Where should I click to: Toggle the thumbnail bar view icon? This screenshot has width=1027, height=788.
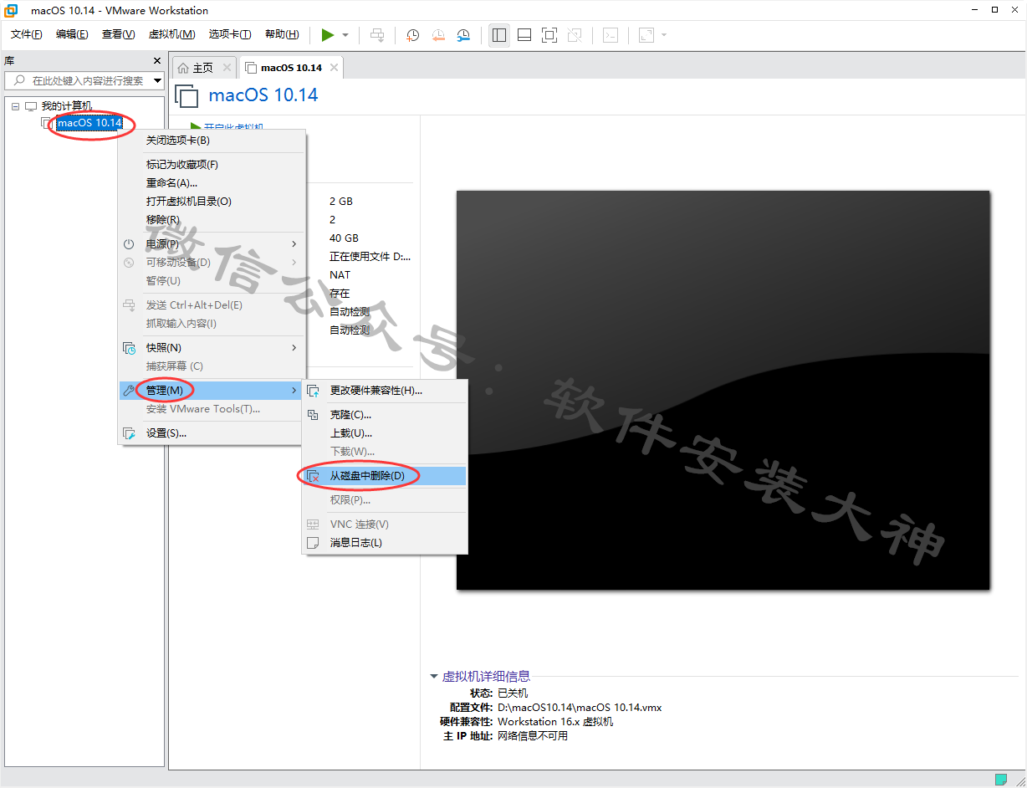pos(524,35)
